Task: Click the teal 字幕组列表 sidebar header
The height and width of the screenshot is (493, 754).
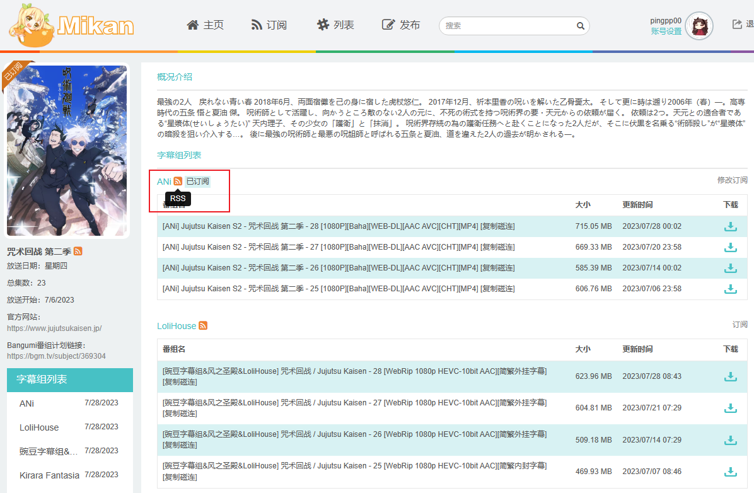Action: coord(70,380)
